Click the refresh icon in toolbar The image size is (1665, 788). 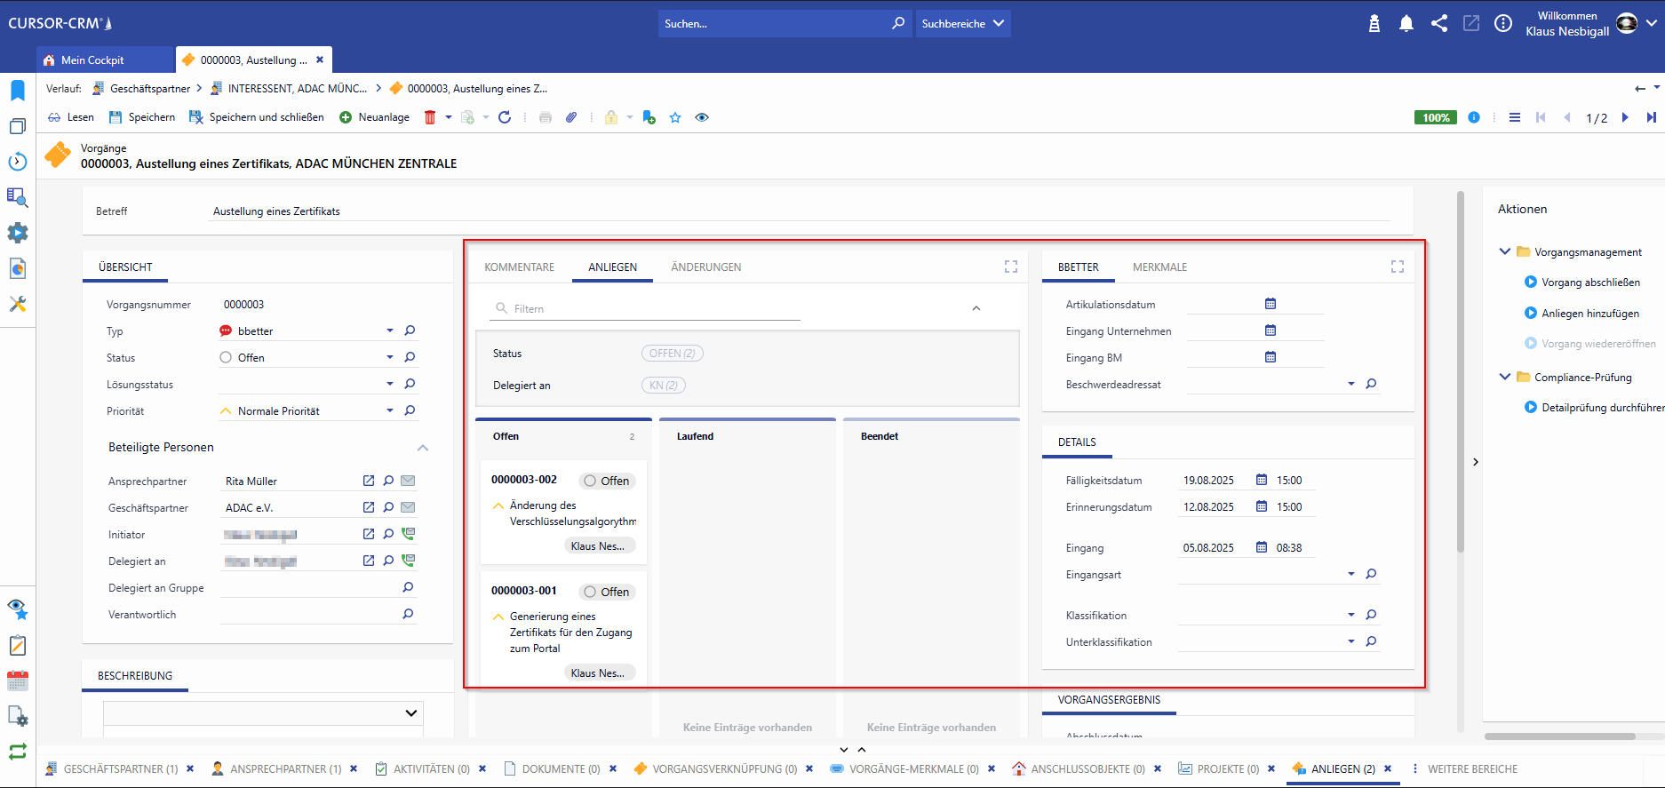505,117
